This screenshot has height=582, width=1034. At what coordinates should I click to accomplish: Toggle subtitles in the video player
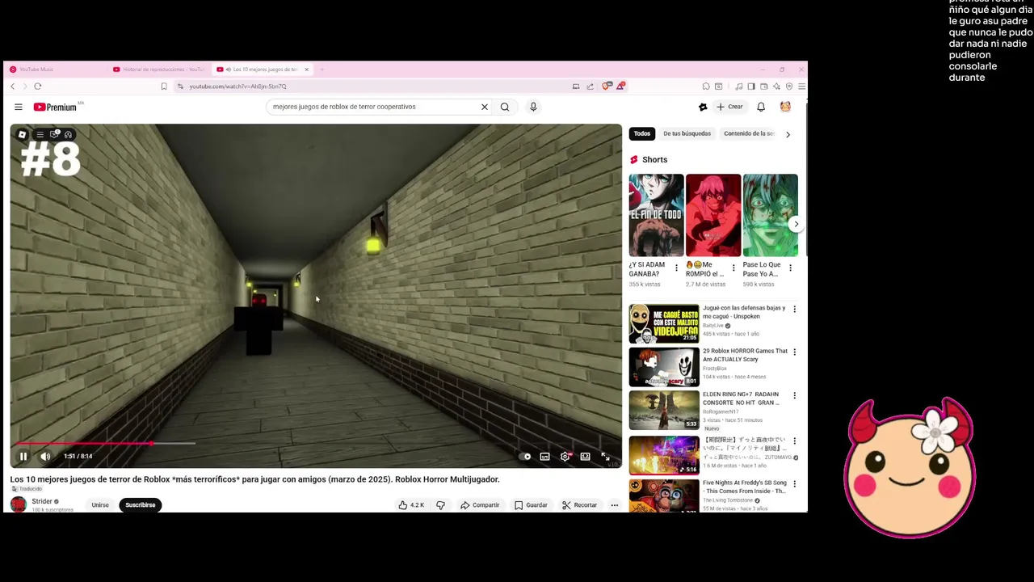pos(545,457)
